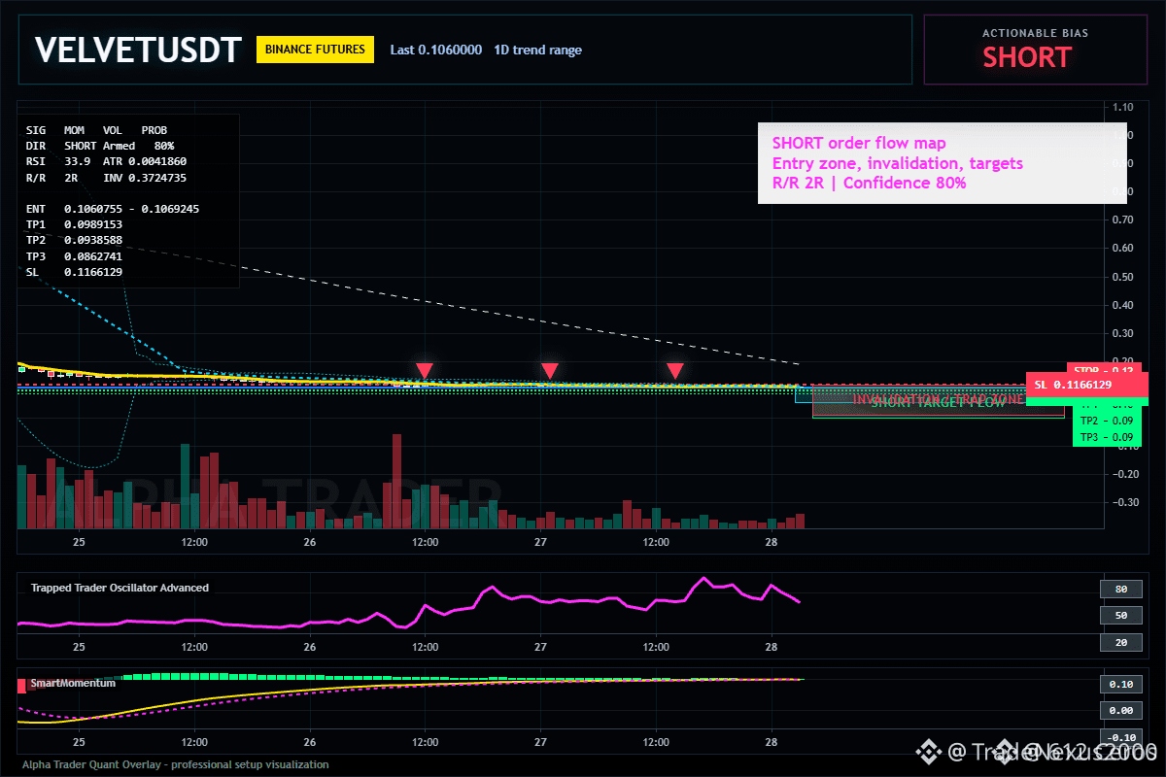The image size is (1166, 777).
Task: Click date 26 on main chart time axis
Action: click(309, 541)
